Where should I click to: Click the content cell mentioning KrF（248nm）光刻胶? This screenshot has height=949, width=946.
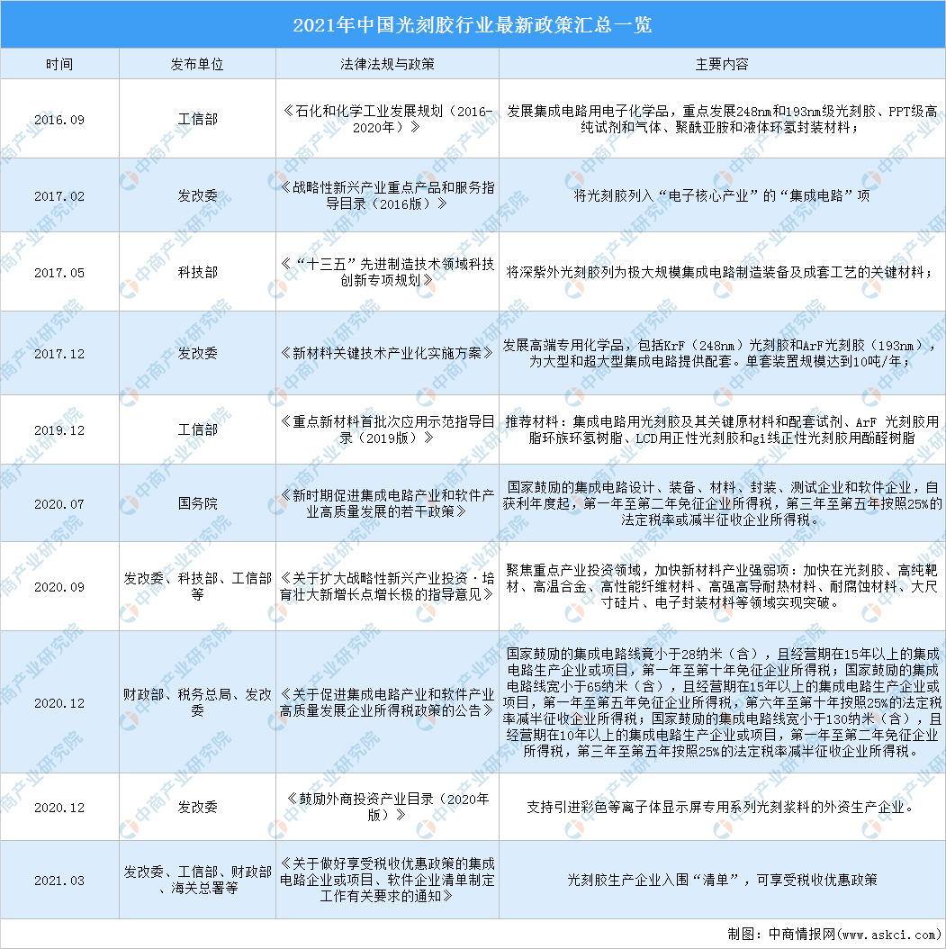pos(722,354)
